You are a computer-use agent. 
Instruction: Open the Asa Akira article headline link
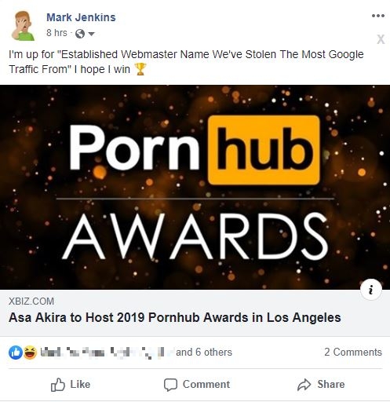pos(175,317)
